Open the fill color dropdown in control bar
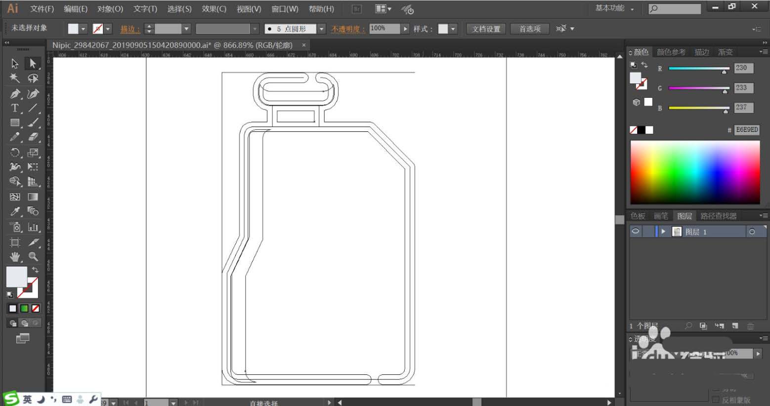Screen dimensions: 770x406 pyautogui.click(x=83, y=29)
